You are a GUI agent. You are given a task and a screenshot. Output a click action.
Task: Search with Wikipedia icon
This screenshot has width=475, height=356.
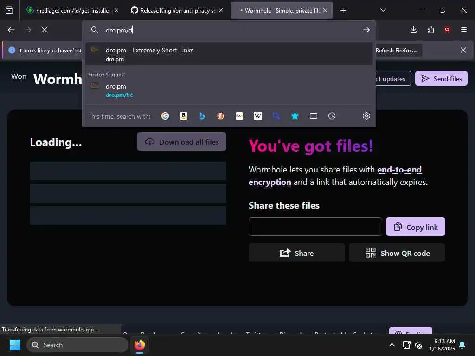tap(258, 116)
